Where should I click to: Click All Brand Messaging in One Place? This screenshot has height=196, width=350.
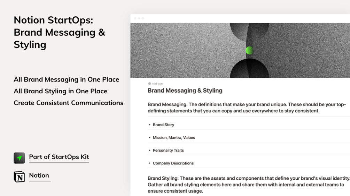[66, 79]
